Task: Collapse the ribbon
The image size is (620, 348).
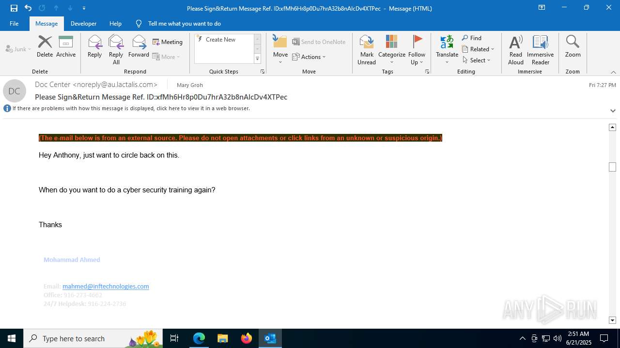Action: [613, 72]
